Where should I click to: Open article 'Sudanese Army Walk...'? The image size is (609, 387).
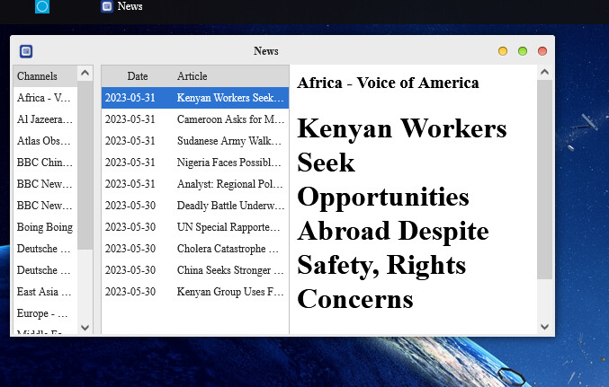(195, 141)
